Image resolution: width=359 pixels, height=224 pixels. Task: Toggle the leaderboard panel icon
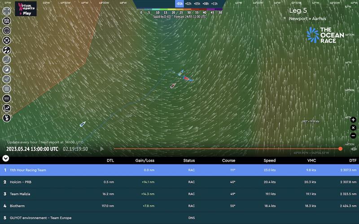click(7, 99)
